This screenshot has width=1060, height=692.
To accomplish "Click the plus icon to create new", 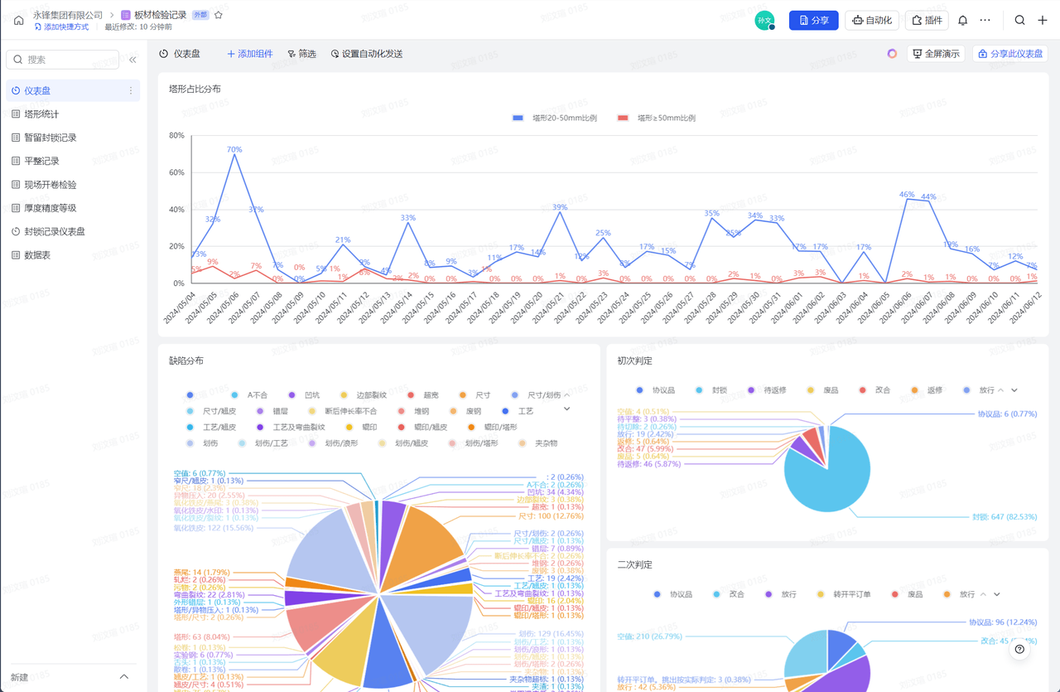I will click(1043, 21).
